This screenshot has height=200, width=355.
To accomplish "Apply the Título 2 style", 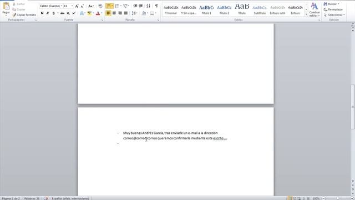I will (x=224, y=10).
